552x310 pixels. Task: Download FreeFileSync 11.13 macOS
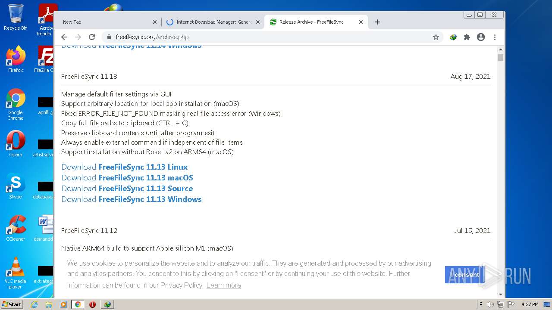[x=127, y=178]
